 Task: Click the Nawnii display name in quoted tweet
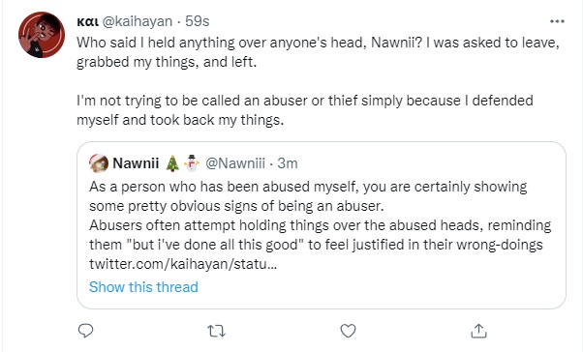pyautogui.click(x=136, y=163)
